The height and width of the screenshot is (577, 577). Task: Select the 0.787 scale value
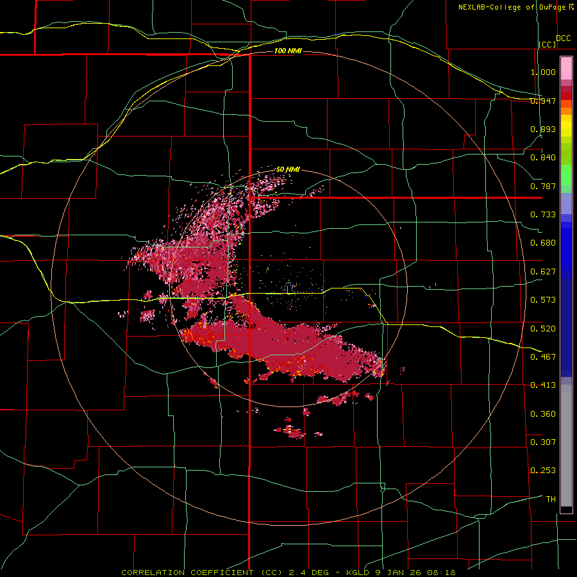coord(543,186)
